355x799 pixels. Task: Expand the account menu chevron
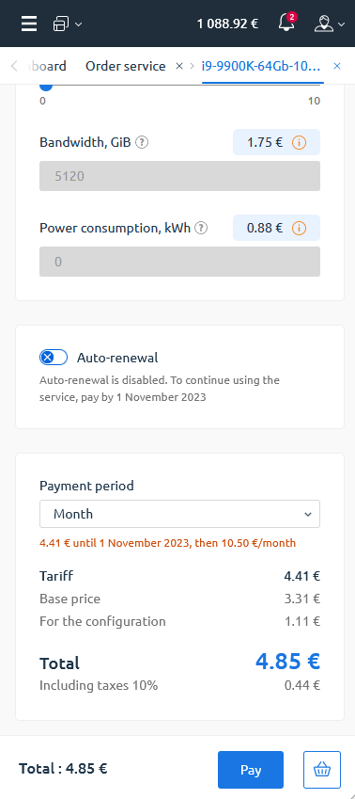click(x=342, y=24)
